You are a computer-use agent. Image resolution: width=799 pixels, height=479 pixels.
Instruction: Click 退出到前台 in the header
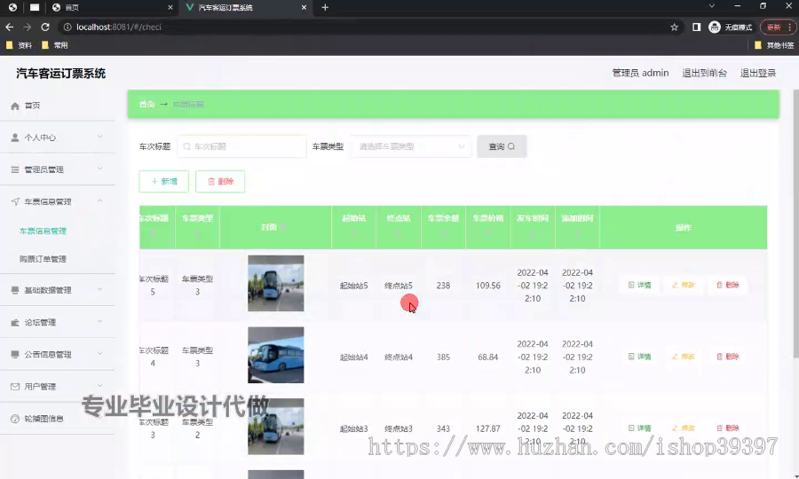coord(704,74)
